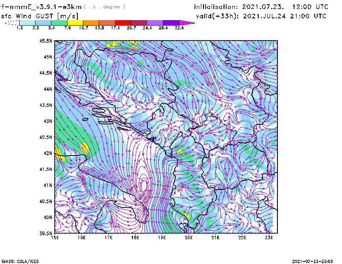Click the '41N' latitude label
342x264 pixels.
coord(48,185)
